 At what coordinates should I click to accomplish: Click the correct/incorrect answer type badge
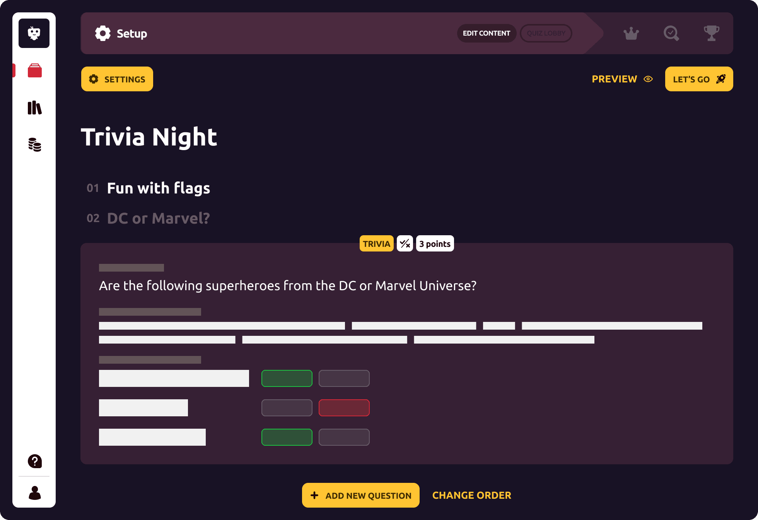[x=405, y=243]
